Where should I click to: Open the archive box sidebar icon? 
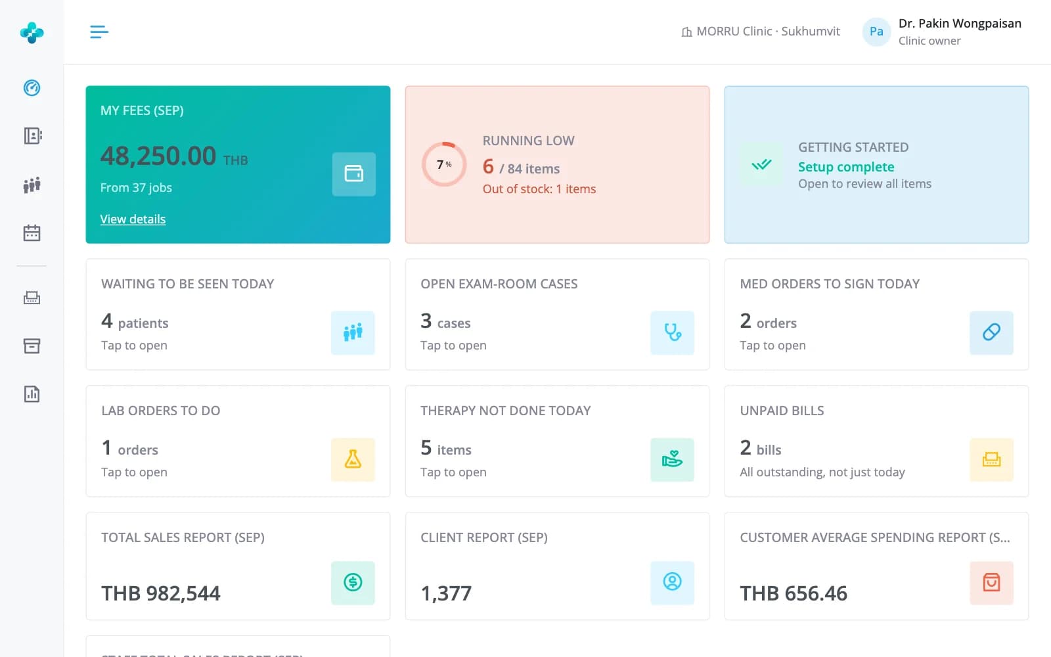tap(32, 346)
